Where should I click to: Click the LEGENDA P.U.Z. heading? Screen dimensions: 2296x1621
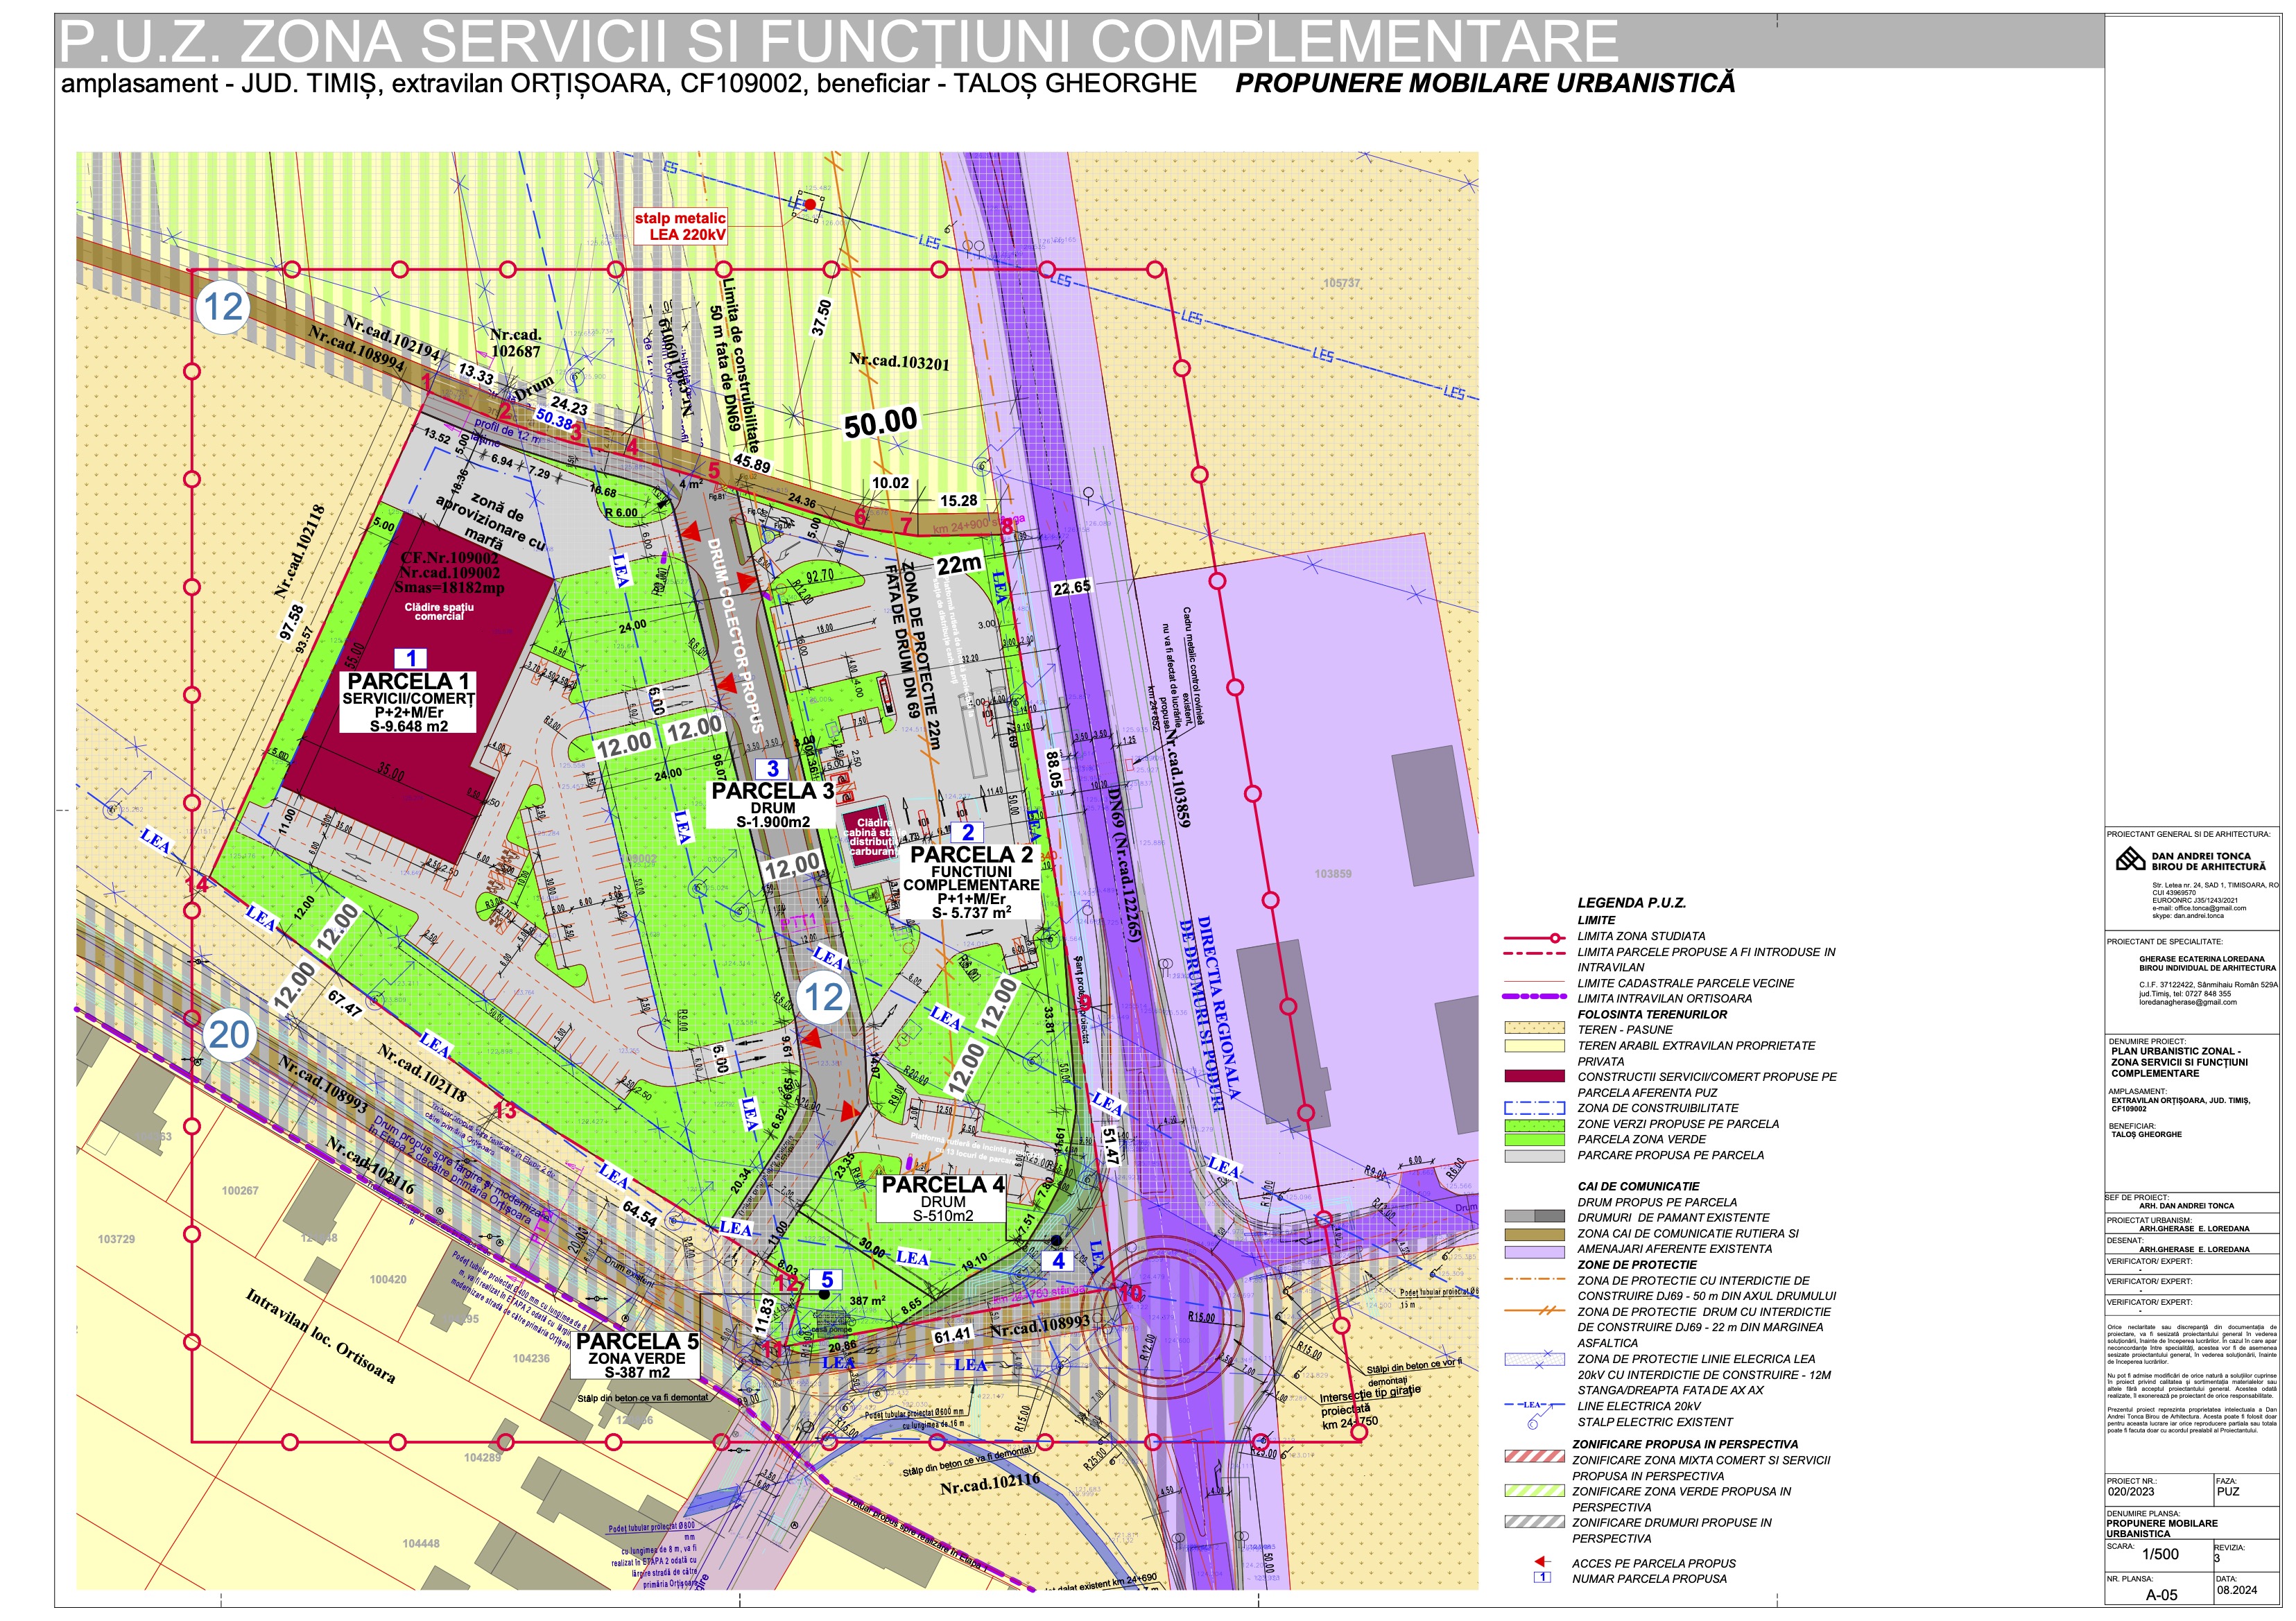[1631, 903]
